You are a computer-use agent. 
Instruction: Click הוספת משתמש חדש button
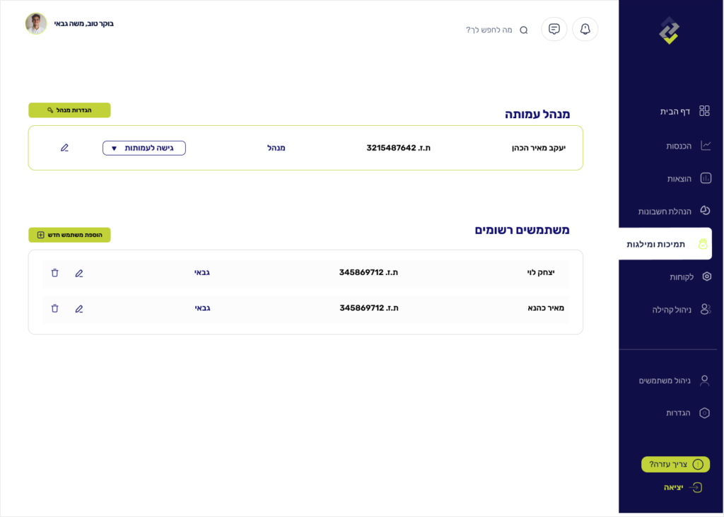69,235
